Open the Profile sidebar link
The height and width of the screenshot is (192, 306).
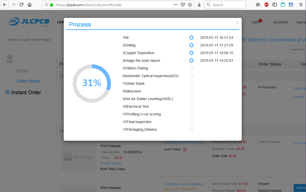click(x=22, y=71)
